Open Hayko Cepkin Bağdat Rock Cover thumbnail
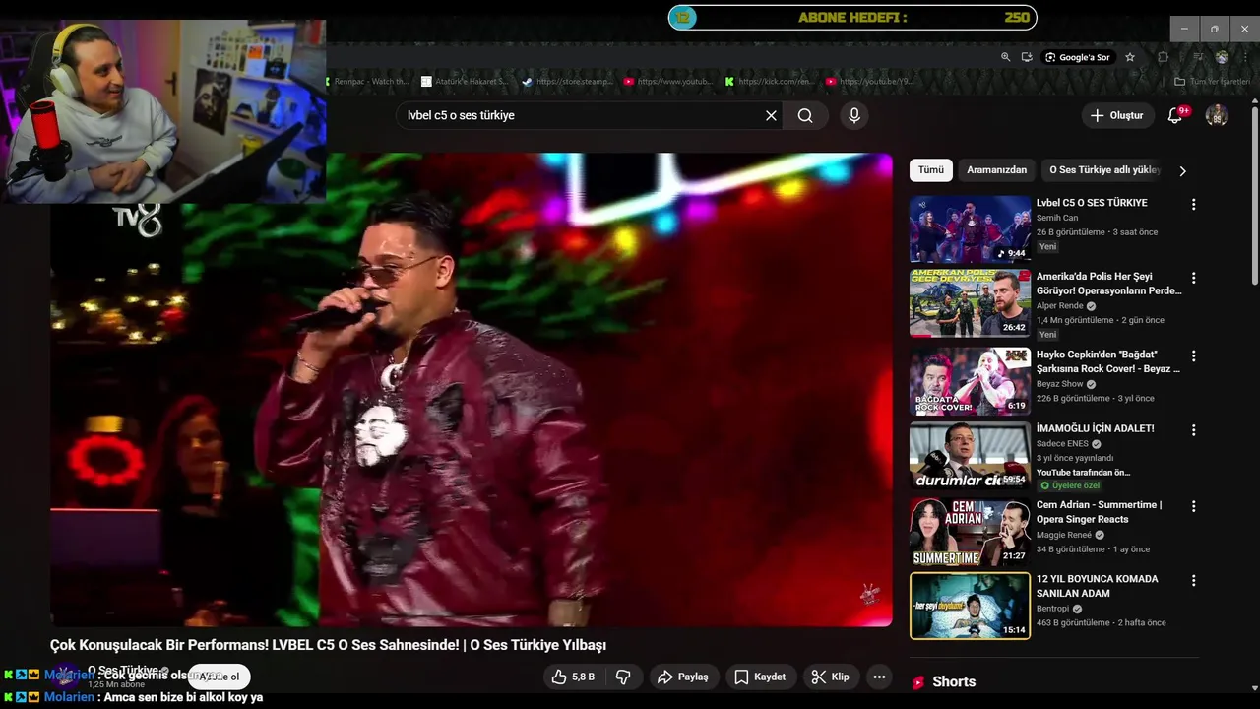 [970, 381]
